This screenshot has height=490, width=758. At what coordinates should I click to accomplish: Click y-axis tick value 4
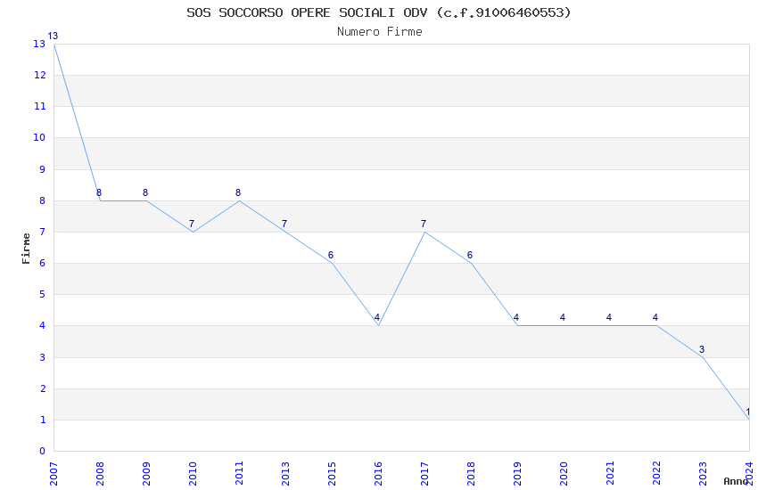[43, 325]
